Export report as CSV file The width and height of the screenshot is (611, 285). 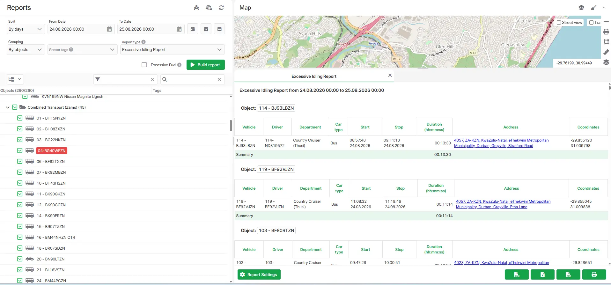coord(517,274)
